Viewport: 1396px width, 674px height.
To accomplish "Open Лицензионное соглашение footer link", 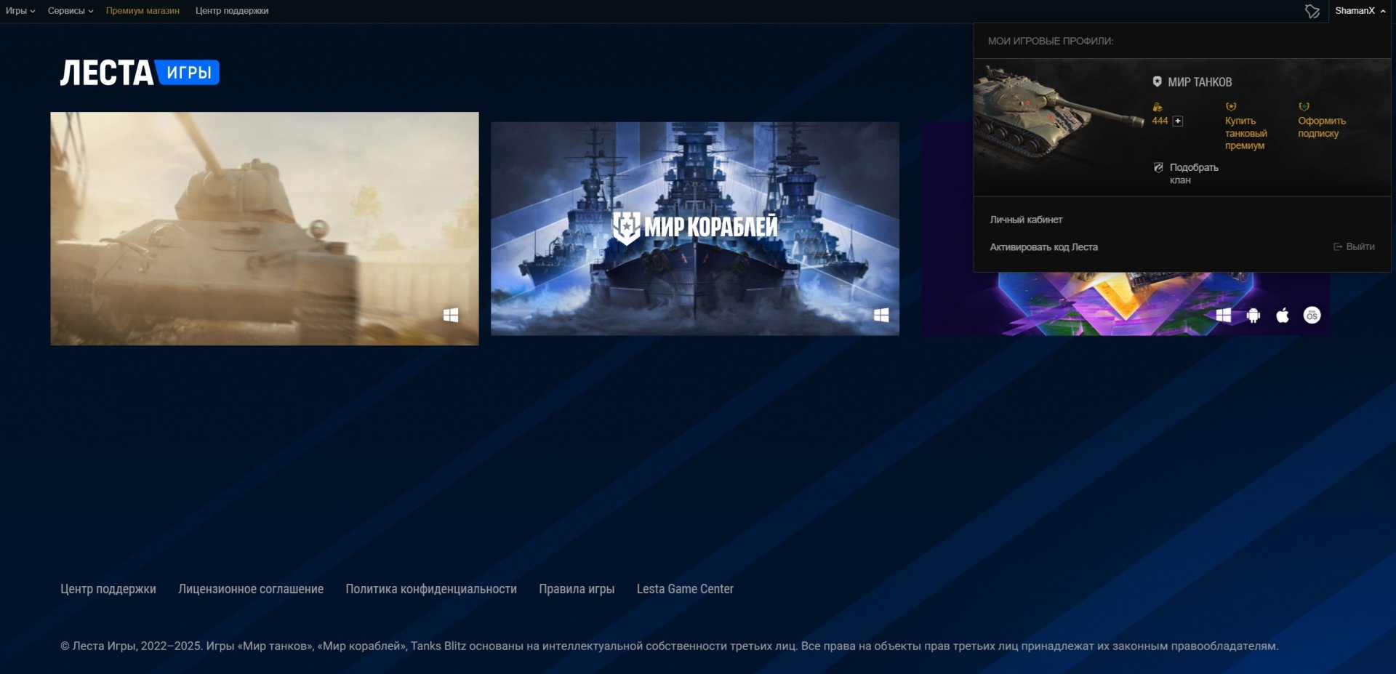I will 251,589.
